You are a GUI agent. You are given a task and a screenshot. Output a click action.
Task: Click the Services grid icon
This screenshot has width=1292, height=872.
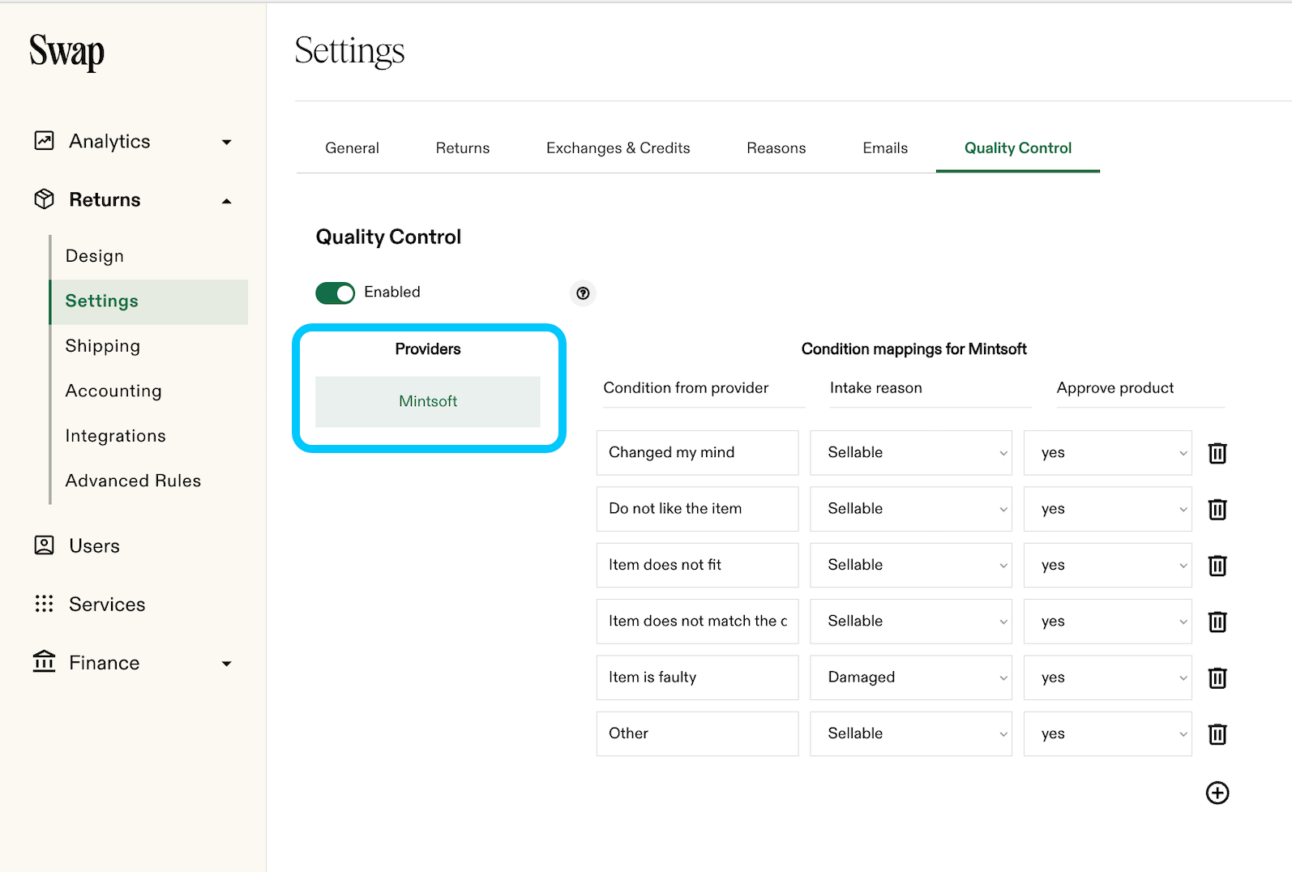[45, 604]
